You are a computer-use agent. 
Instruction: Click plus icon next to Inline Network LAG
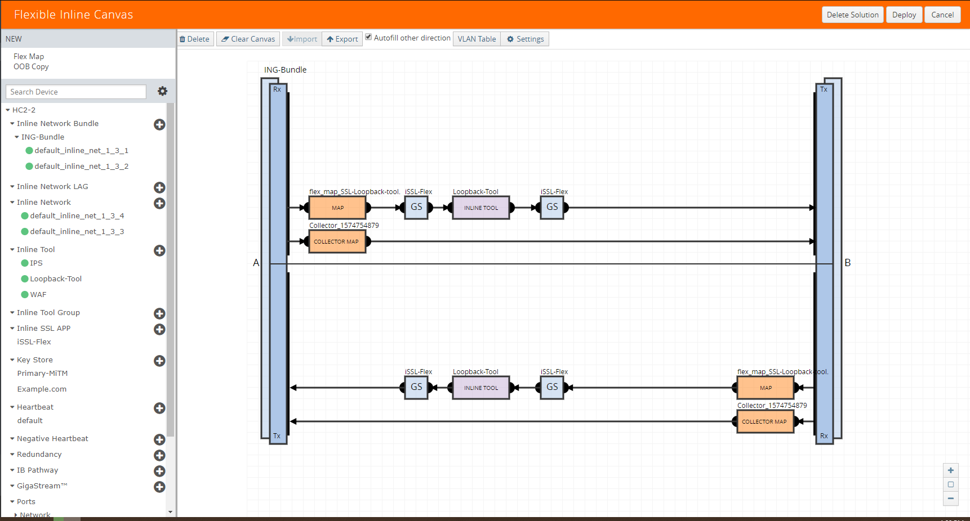coord(159,187)
